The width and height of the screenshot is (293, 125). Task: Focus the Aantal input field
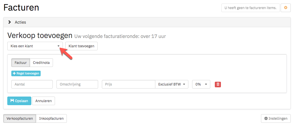[32, 84]
